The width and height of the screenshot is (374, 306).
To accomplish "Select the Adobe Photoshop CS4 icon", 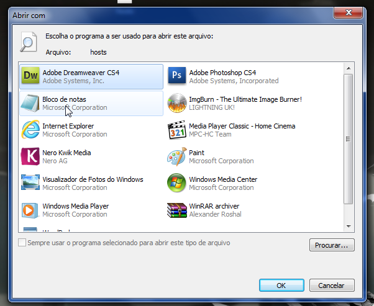I will (x=177, y=76).
